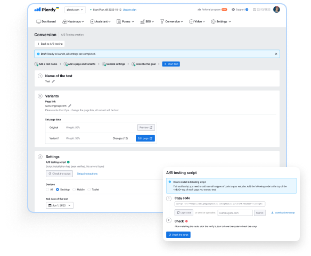This screenshot has height=256, width=311.
Task: Select the Desktop device radio button
Action: [58, 189]
